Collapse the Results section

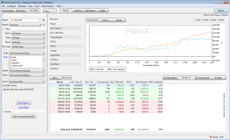click(x=3, y=112)
